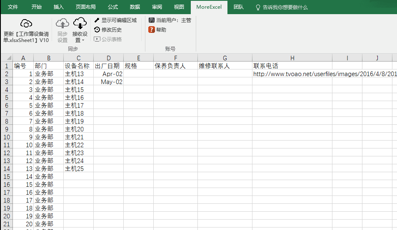Click the 规格 header cell

[138, 66]
